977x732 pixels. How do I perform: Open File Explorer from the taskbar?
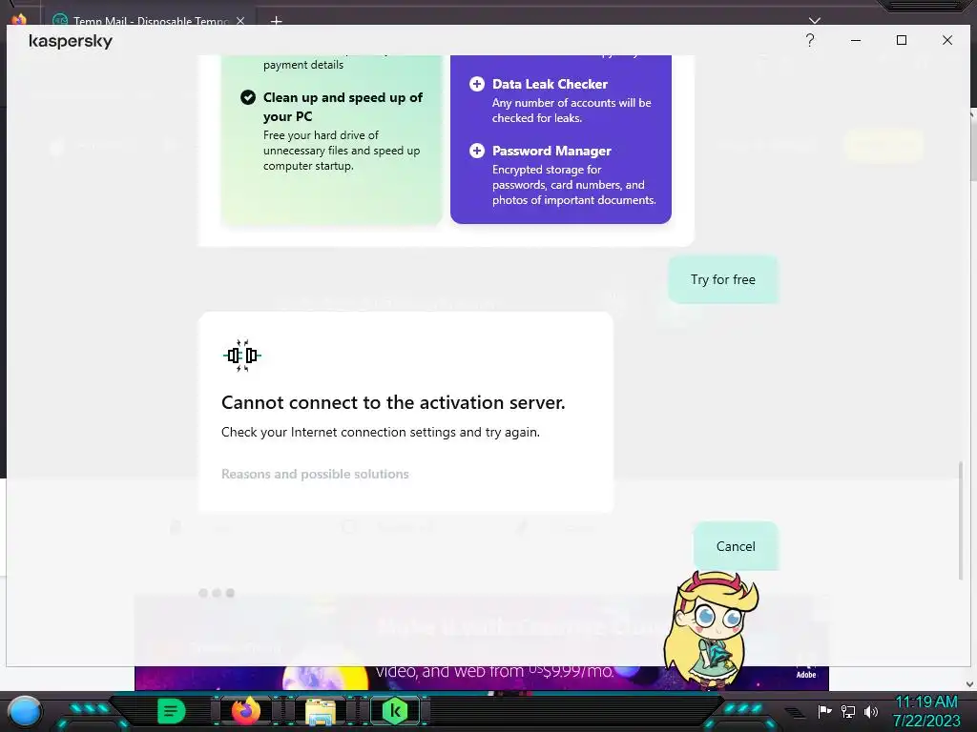pyautogui.click(x=321, y=711)
